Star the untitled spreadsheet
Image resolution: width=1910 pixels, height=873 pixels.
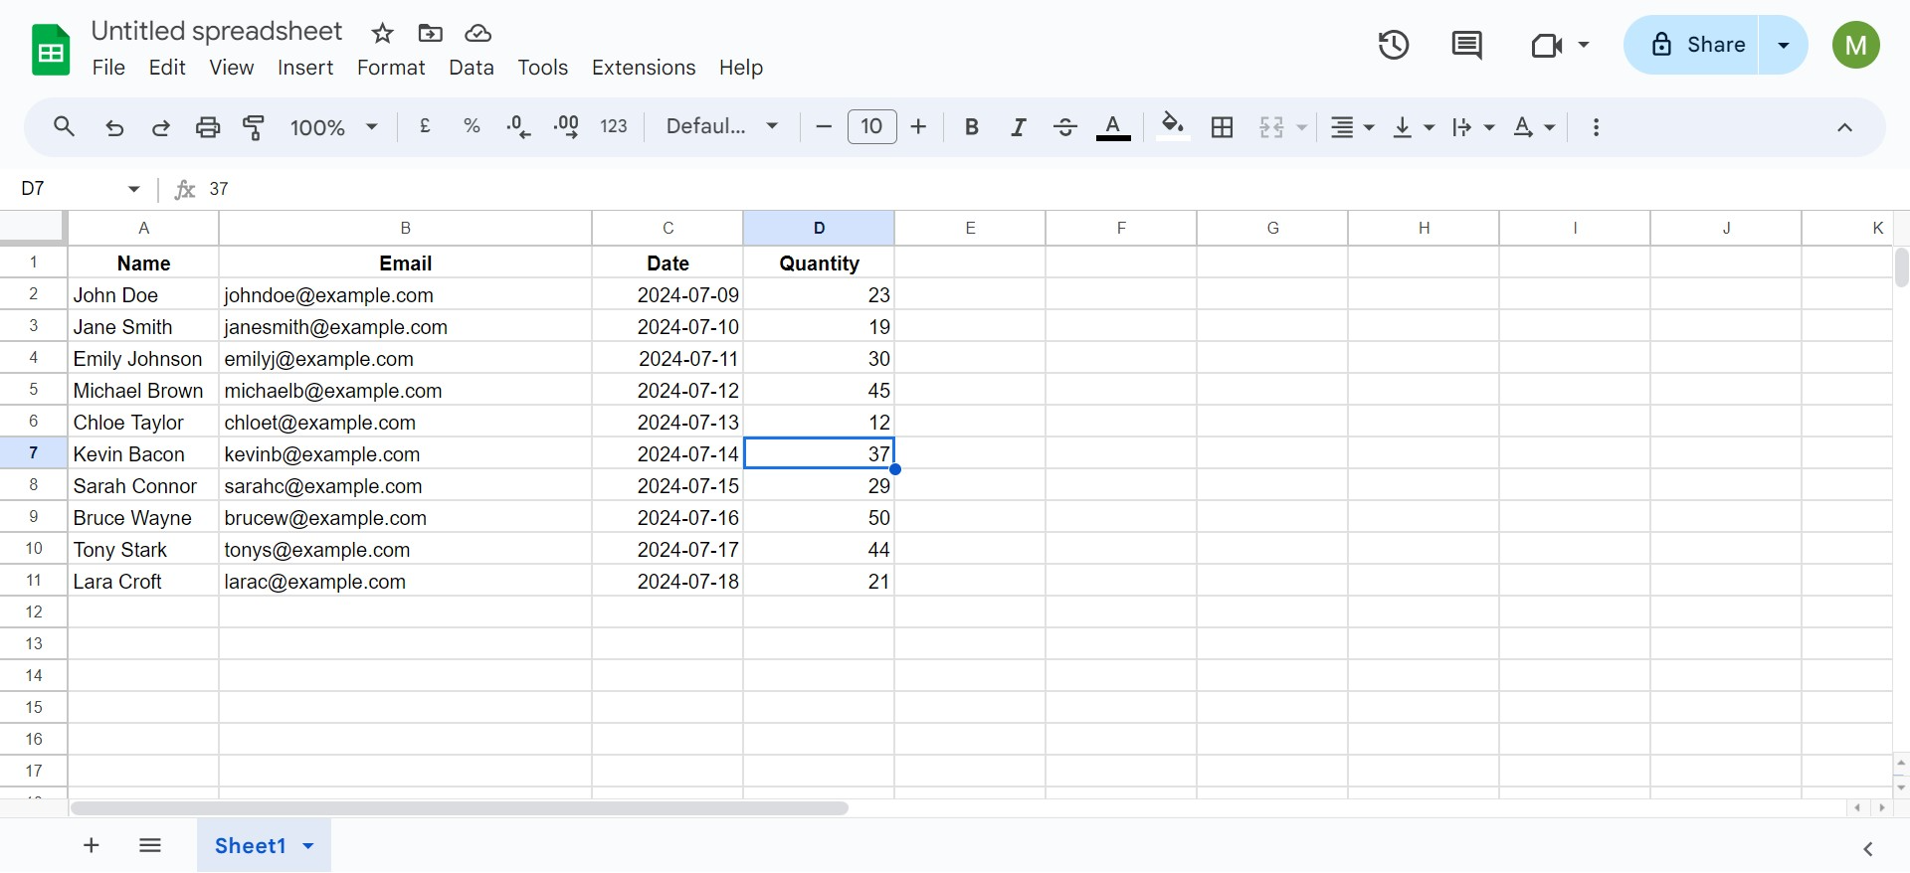(x=382, y=34)
